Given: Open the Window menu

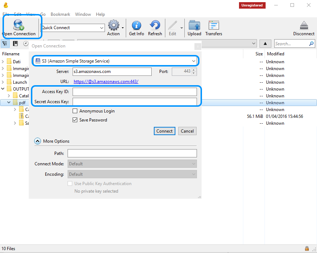Looking at the screenshot, I should [83, 14].
